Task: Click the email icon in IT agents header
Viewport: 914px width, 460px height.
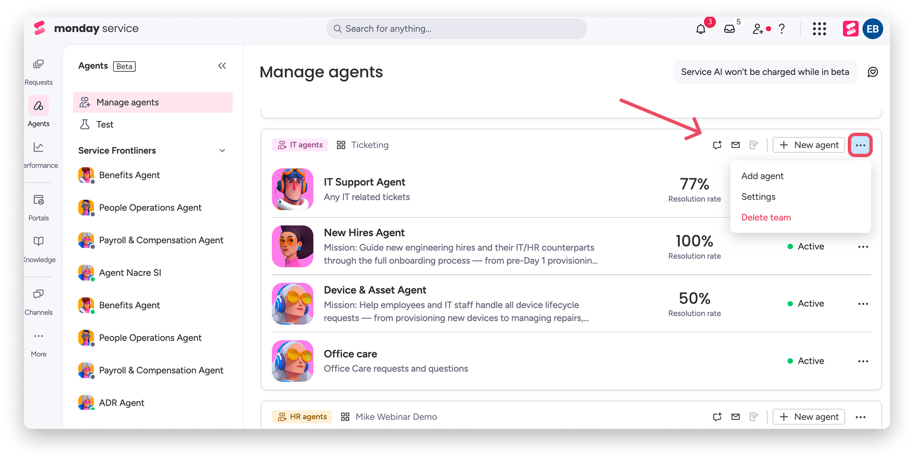Action: point(736,145)
